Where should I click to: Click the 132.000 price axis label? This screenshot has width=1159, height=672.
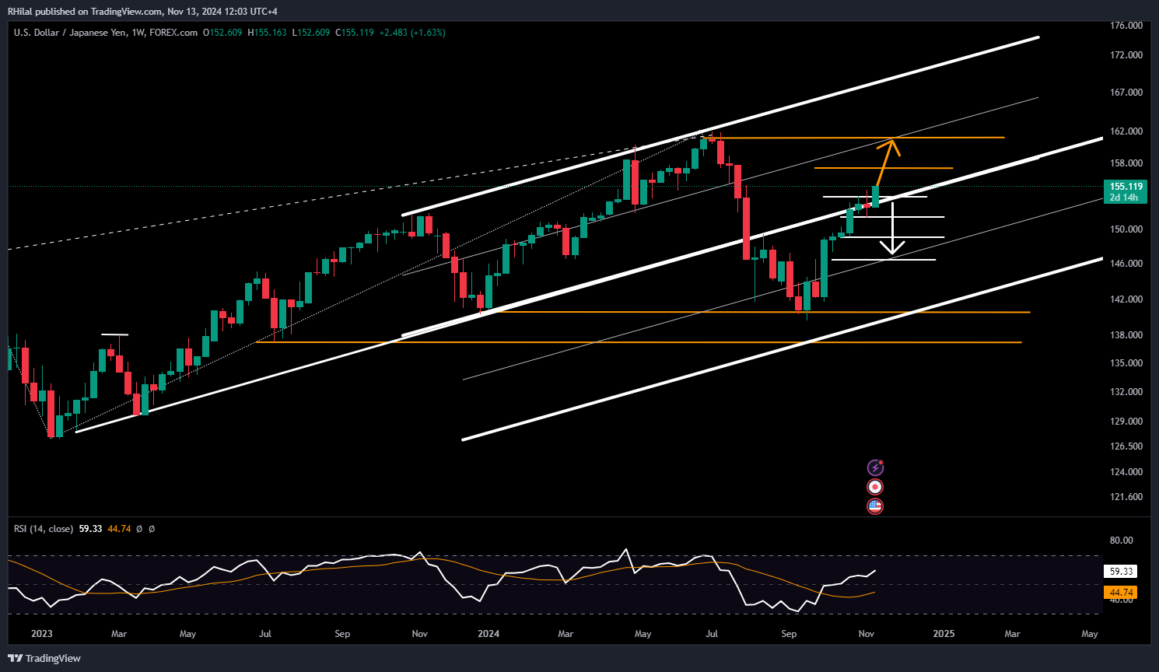point(1126,392)
